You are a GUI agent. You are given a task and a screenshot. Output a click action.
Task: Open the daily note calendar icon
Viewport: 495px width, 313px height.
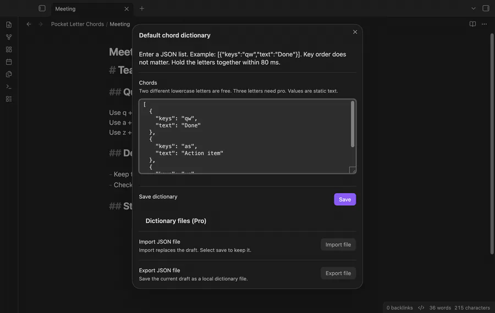pyautogui.click(x=9, y=62)
